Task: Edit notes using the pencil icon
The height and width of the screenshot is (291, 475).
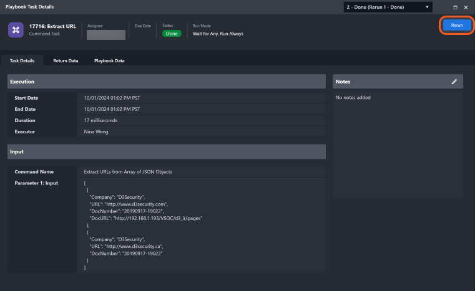Action: point(454,82)
